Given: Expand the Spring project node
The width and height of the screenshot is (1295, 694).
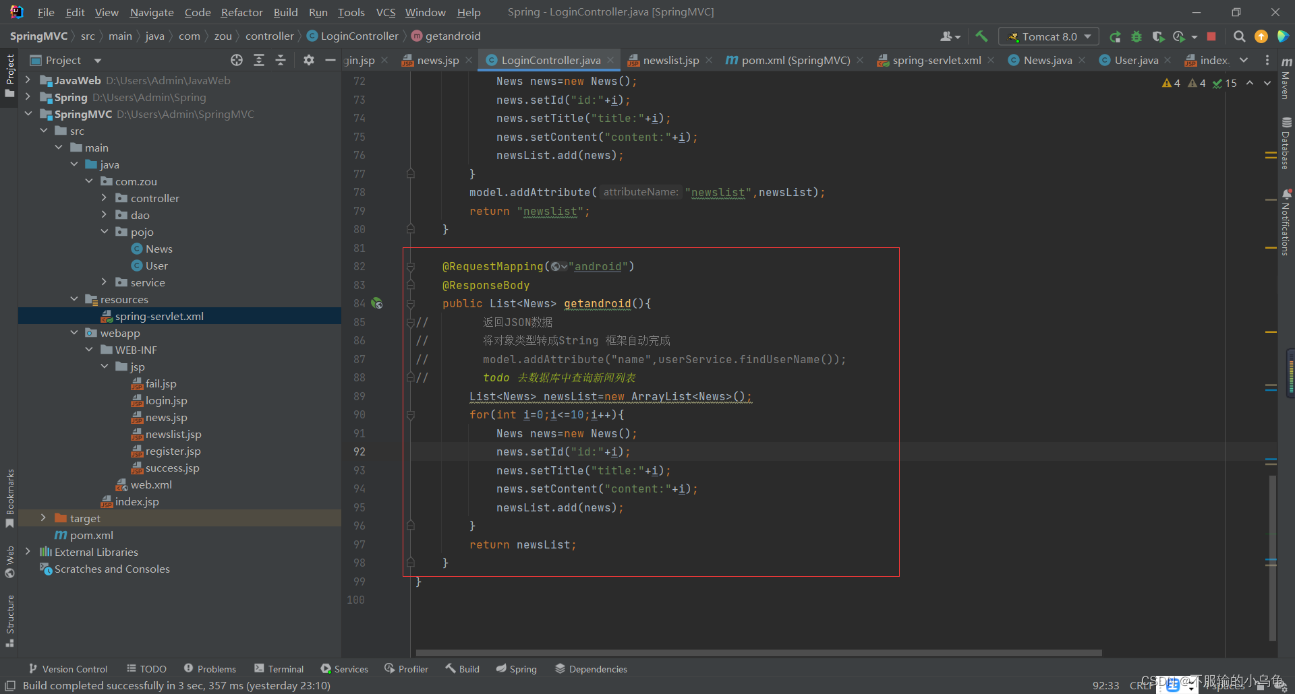Looking at the screenshot, I should pyautogui.click(x=28, y=97).
